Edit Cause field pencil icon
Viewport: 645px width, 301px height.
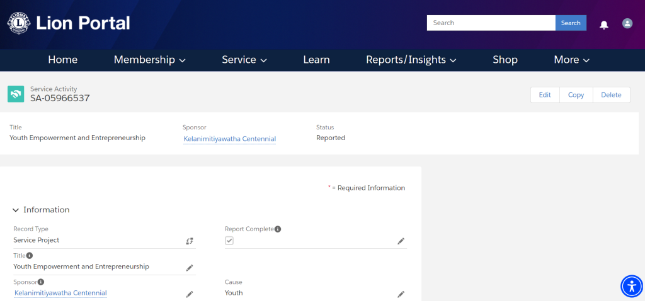[x=401, y=294]
